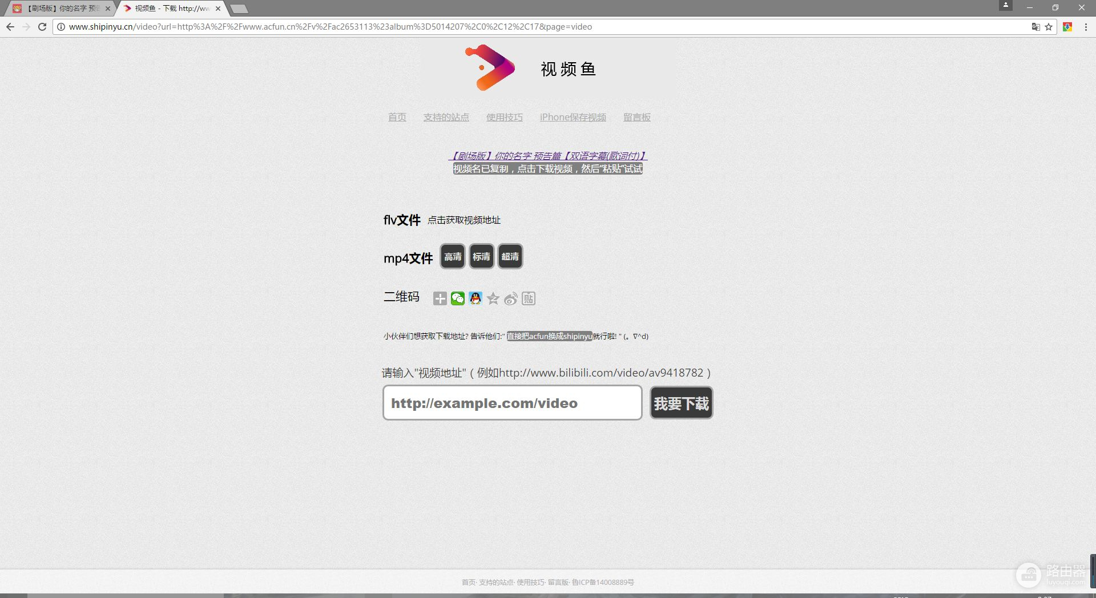Viewport: 1096px width, 598px height.
Task: Switch to 【剧场版】你的名字 tab
Action: [60, 9]
